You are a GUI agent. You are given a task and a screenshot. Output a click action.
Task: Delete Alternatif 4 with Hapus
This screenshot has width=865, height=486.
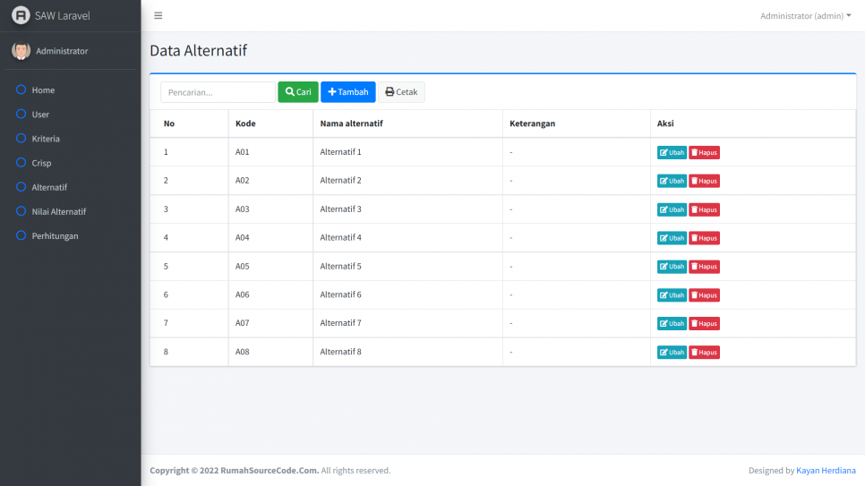pos(704,238)
